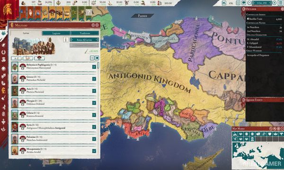
Task: Select the shield-shaped map mode icon
Action: (x=270, y=134)
